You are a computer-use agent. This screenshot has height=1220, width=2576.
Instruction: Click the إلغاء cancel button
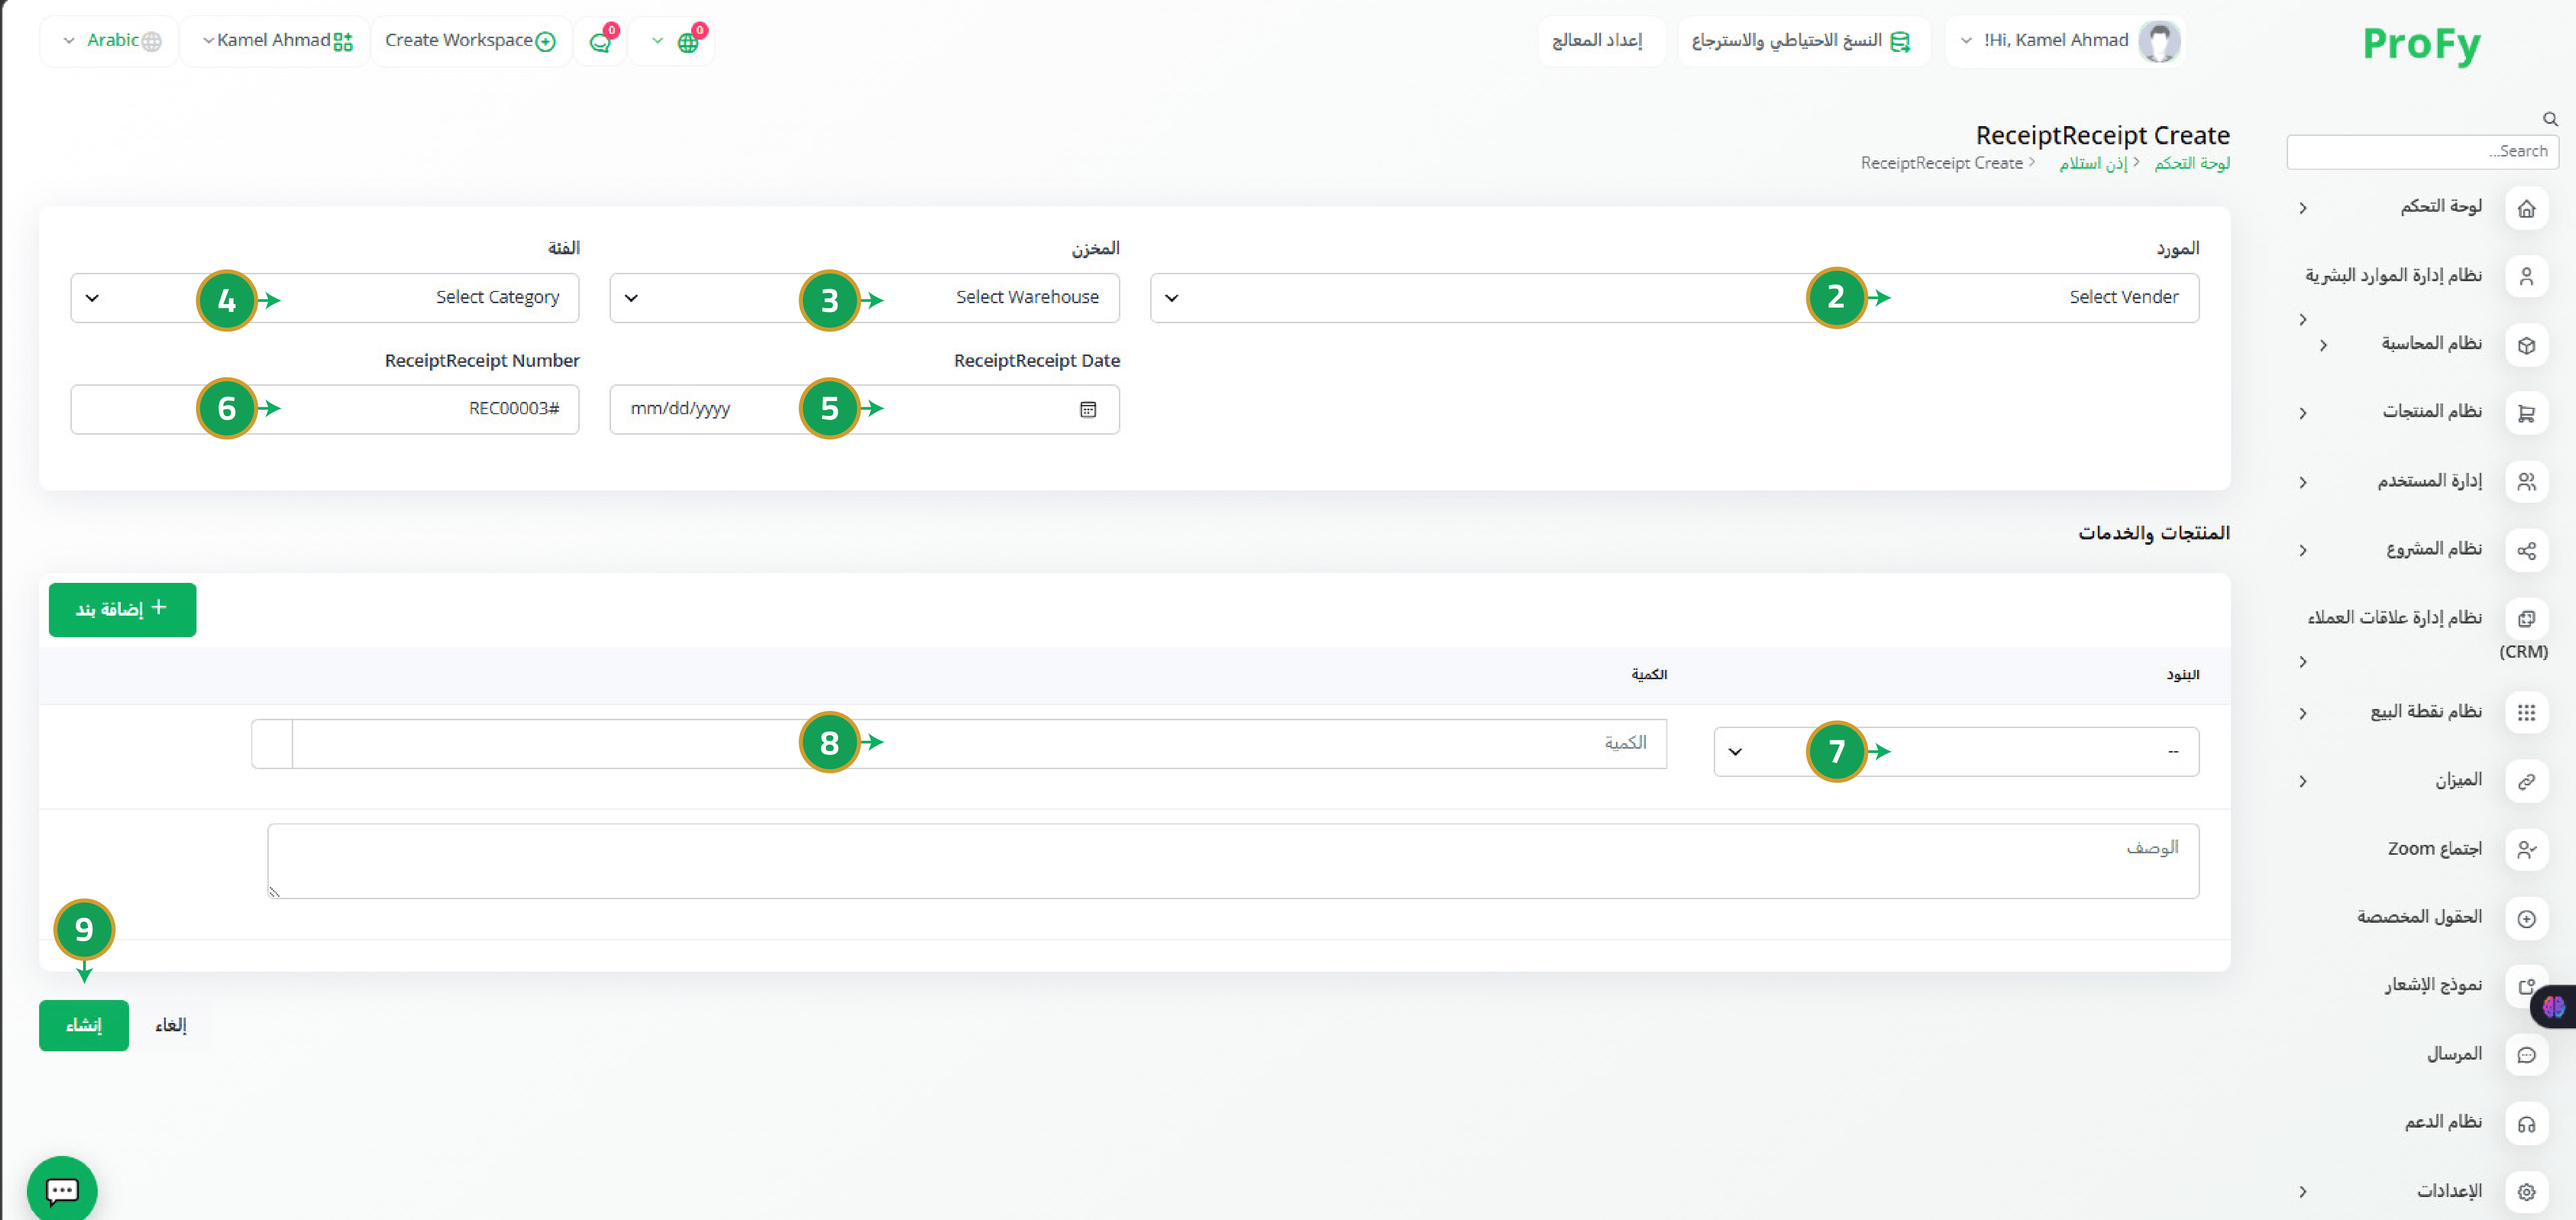pos(171,1025)
